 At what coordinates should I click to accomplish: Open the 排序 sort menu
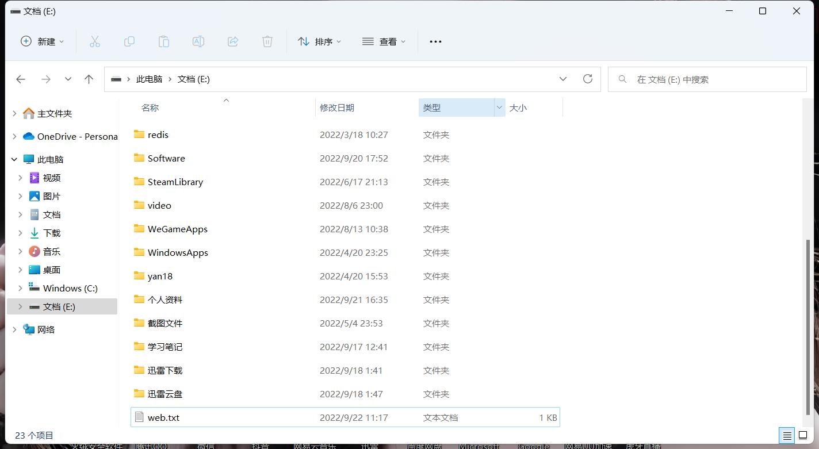click(320, 41)
